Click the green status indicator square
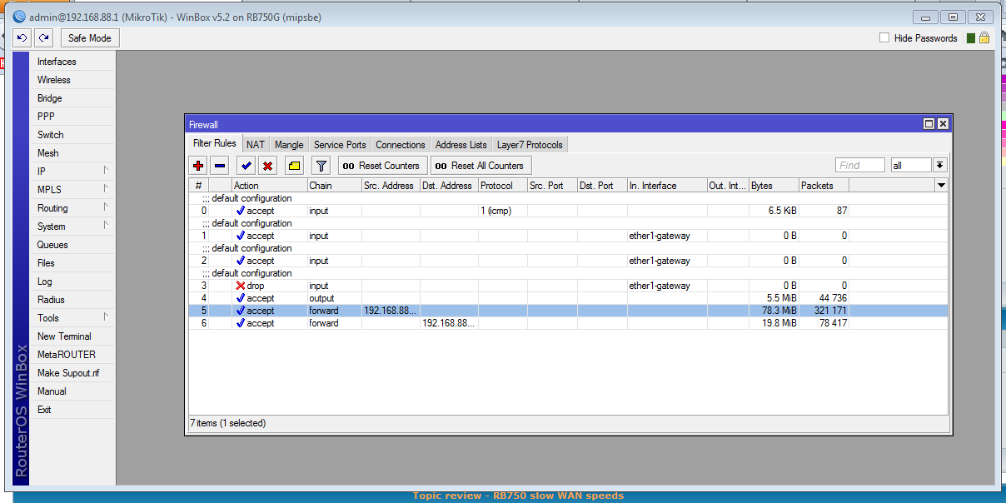Image resolution: width=1006 pixels, height=503 pixels. coord(970,38)
